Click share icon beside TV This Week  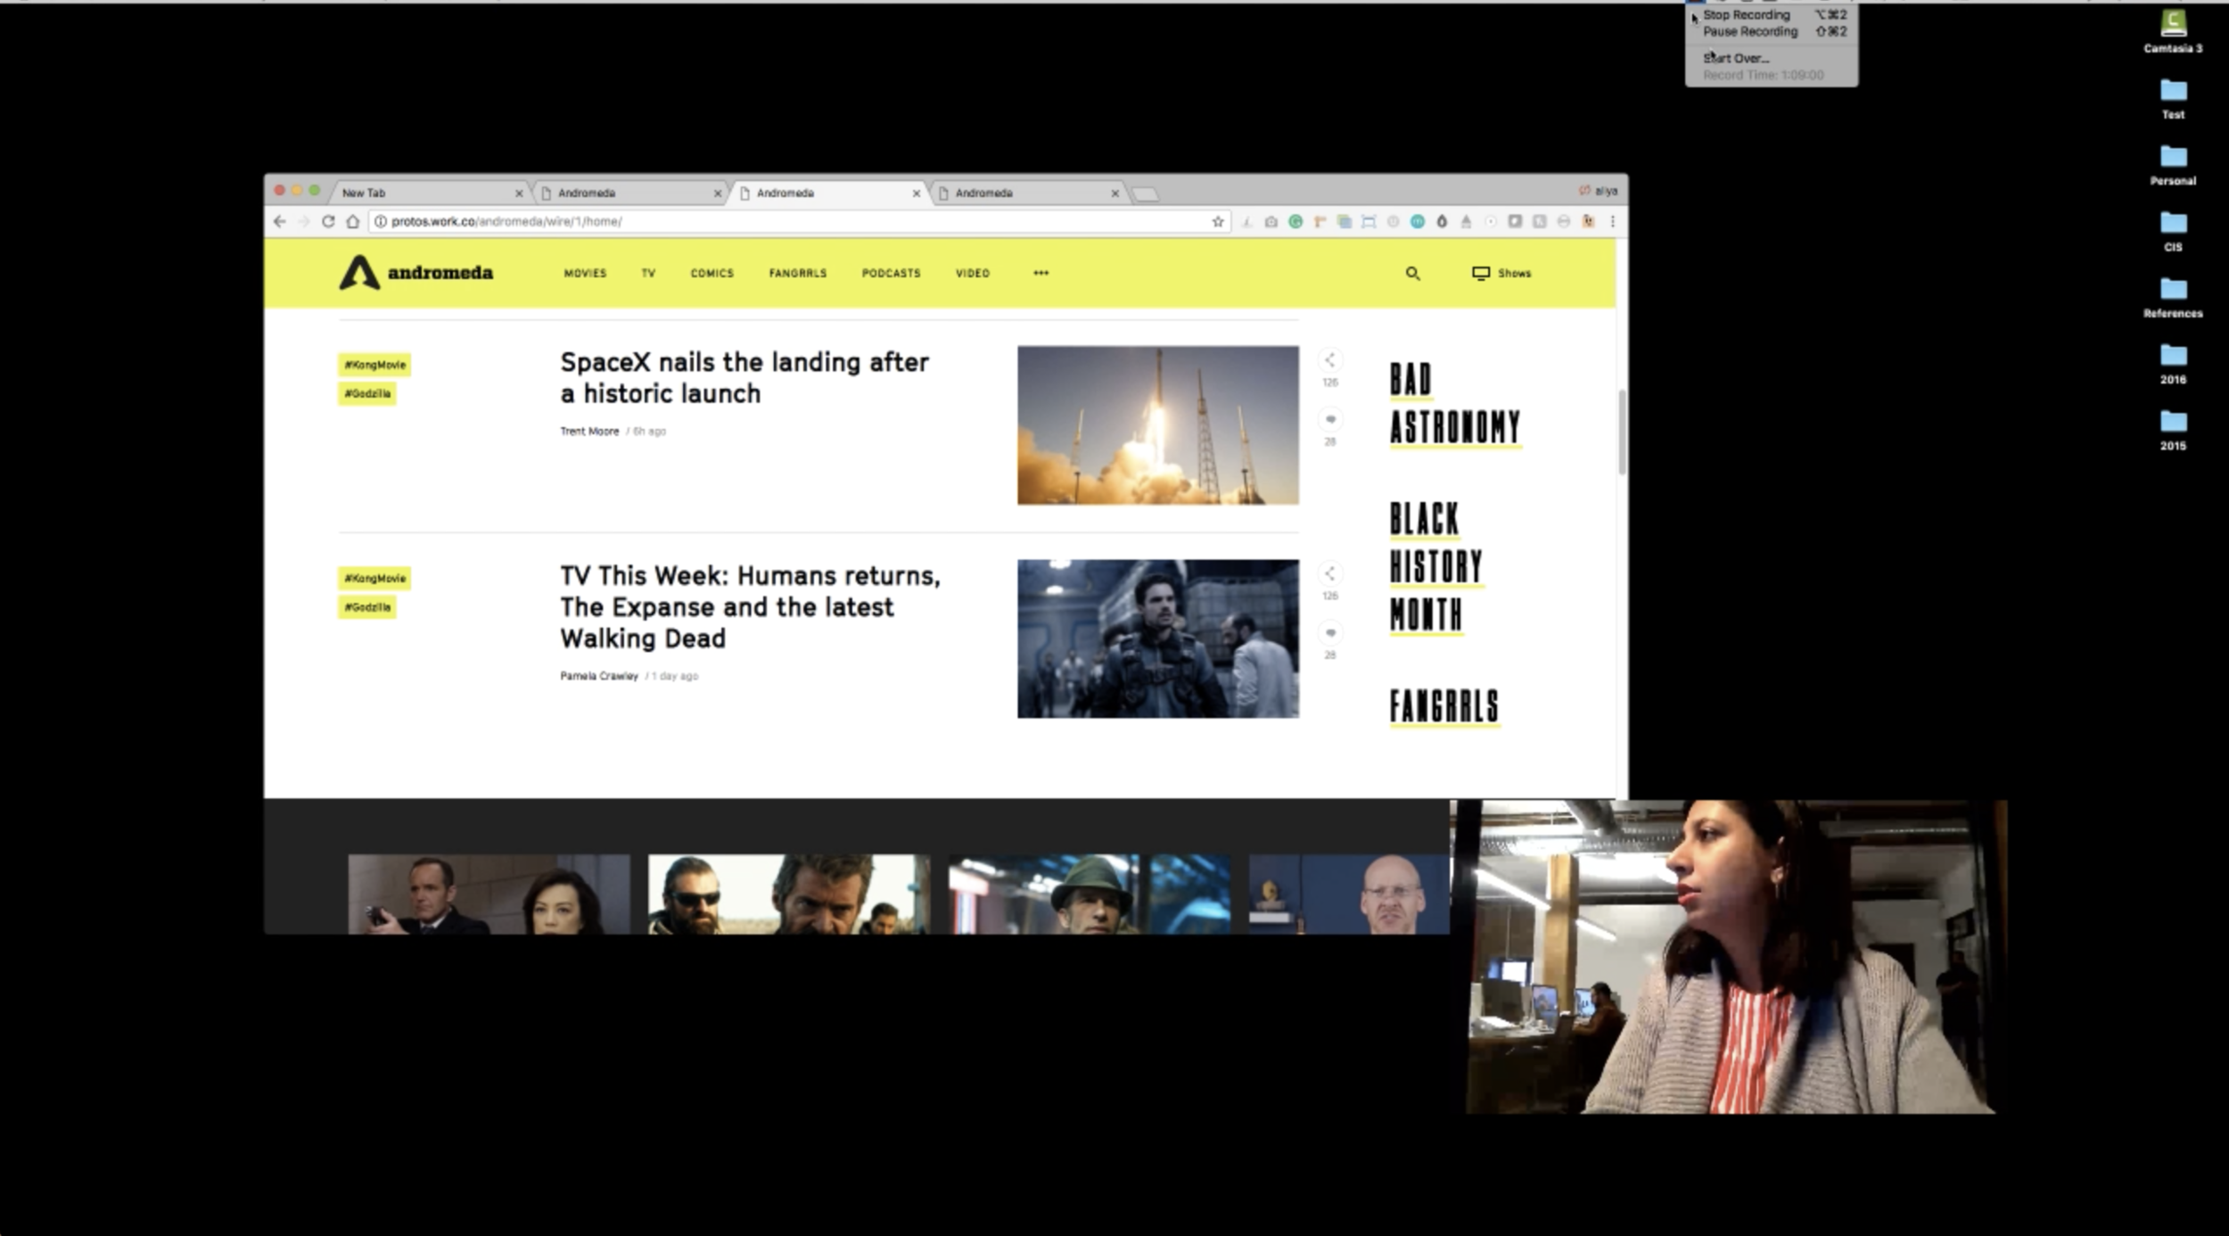[x=1329, y=573]
